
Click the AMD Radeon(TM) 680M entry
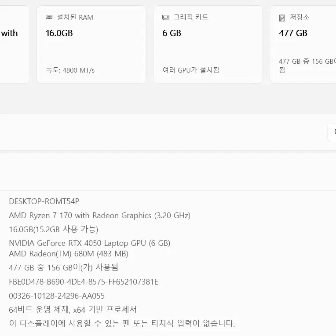[x=69, y=254]
